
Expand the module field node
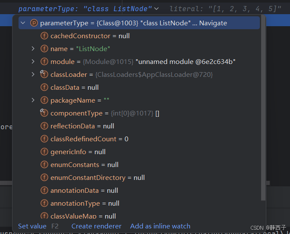33,61
